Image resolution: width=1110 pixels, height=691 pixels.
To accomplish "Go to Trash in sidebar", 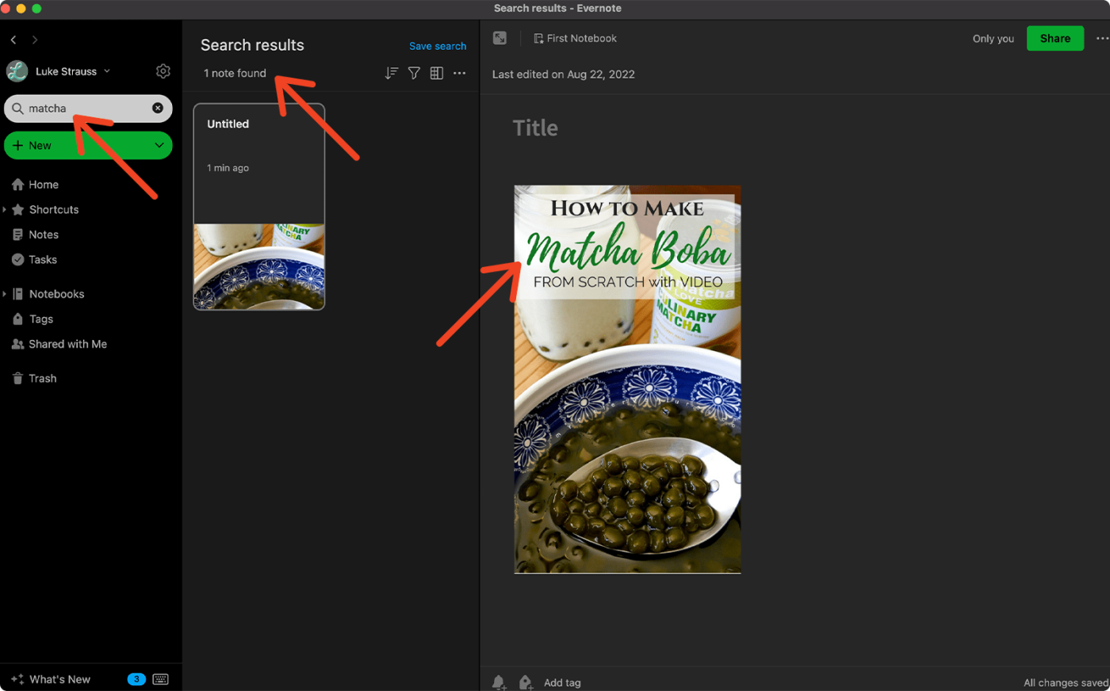I will click(43, 379).
